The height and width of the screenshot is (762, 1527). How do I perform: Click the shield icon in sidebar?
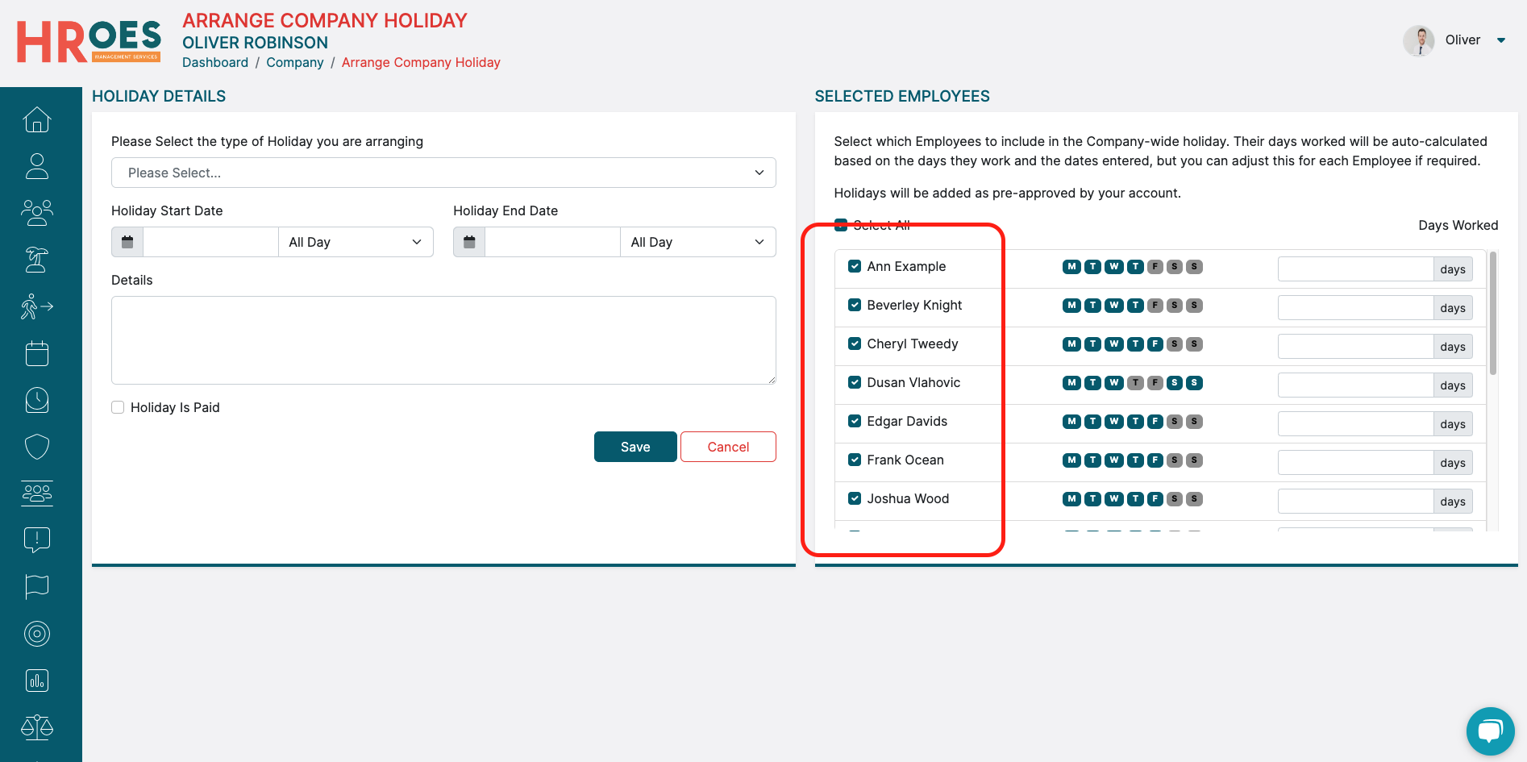37,447
